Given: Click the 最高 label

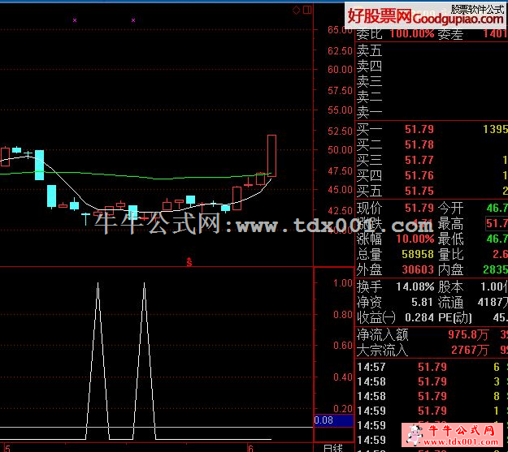Looking at the screenshot, I should [x=450, y=224].
